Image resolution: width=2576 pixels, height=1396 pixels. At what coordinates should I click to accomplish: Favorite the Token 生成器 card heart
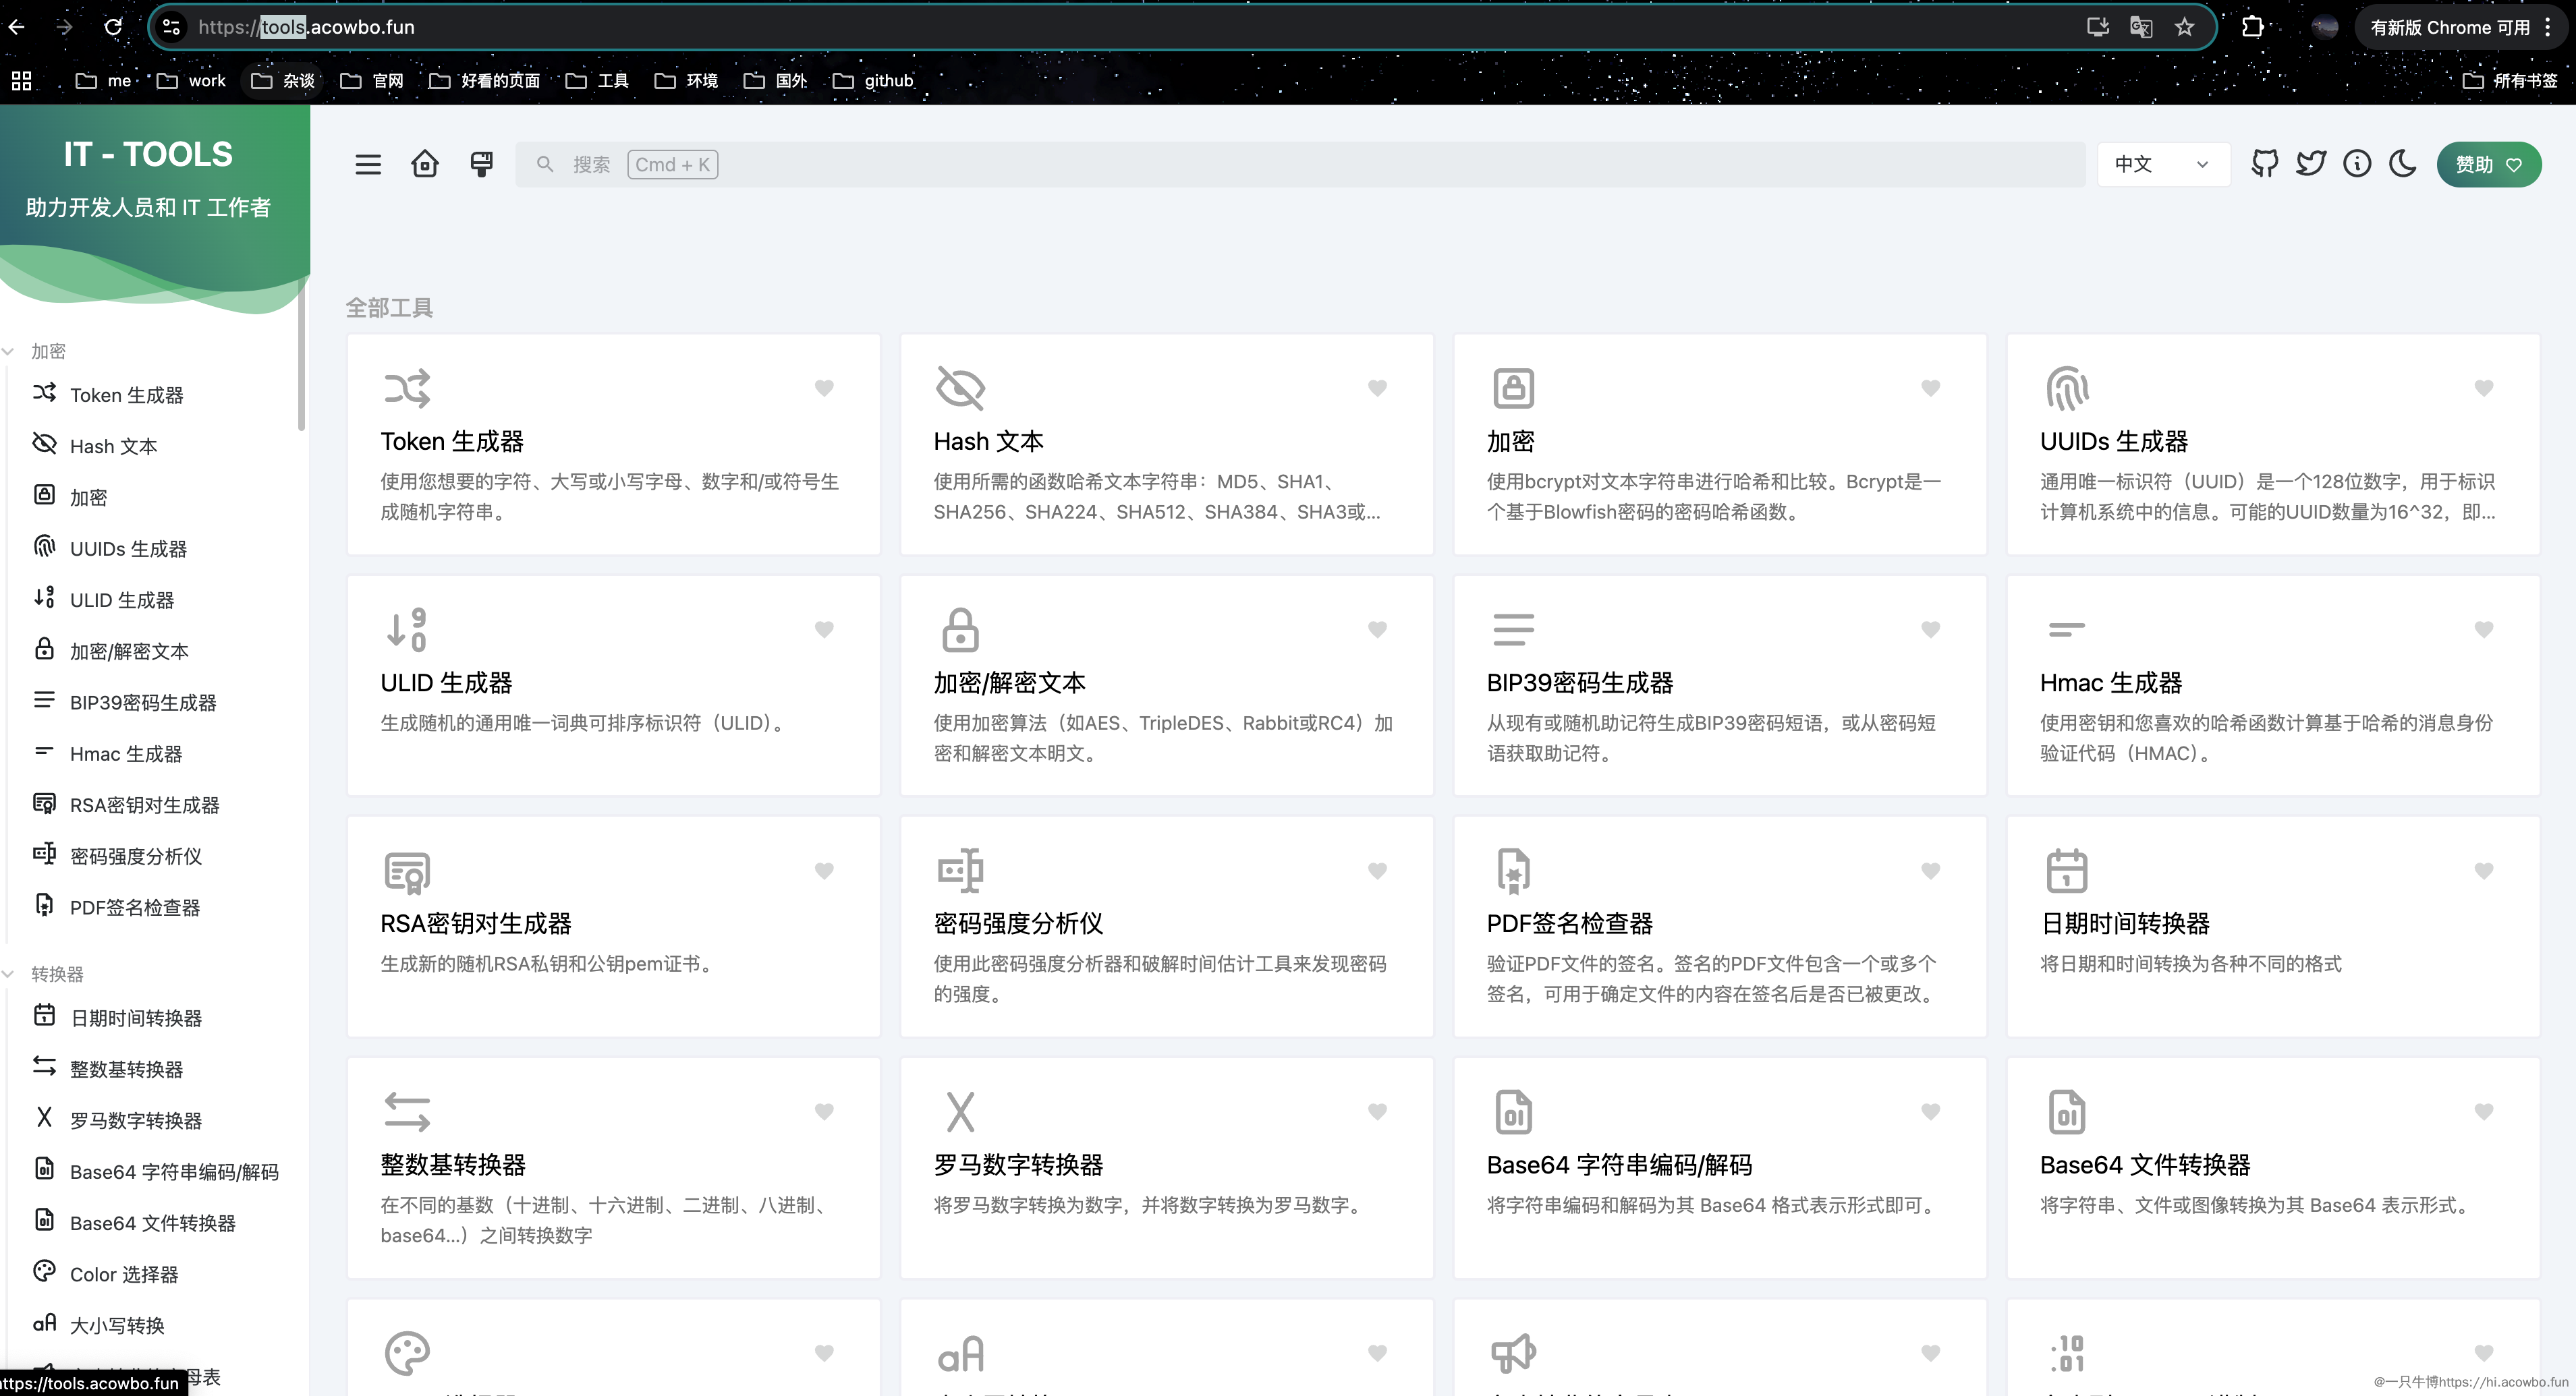coord(823,388)
